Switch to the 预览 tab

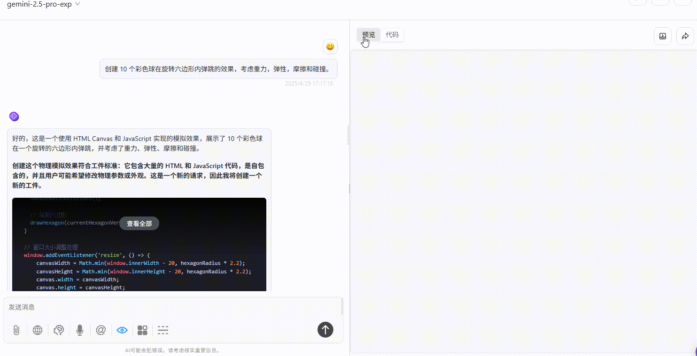(369, 35)
